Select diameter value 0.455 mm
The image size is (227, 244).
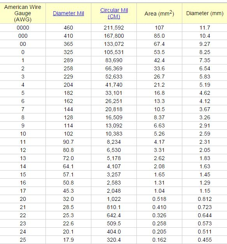(x=205, y=240)
